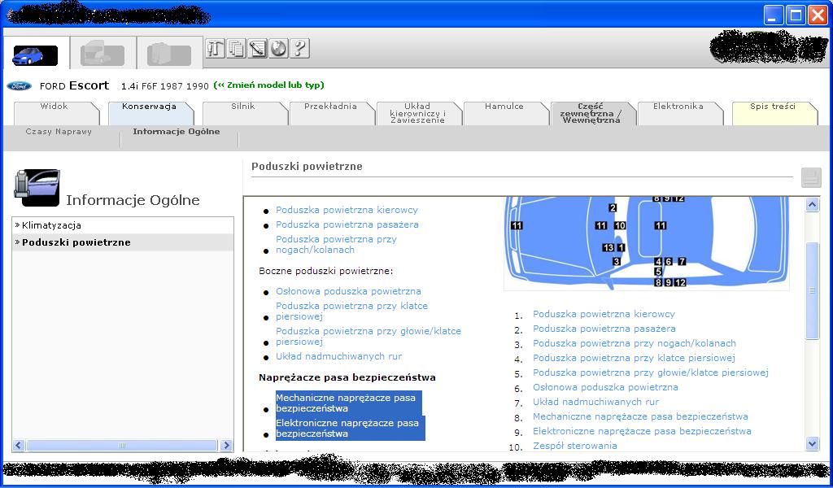The height and width of the screenshot is (488, 833).
Task: Open the tools settings toolbar icon
Action: 216,49
